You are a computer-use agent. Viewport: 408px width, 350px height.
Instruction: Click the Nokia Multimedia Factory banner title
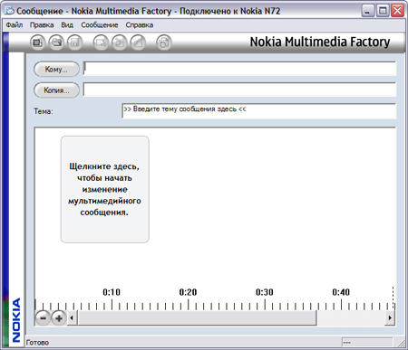(x=320, y=42)
